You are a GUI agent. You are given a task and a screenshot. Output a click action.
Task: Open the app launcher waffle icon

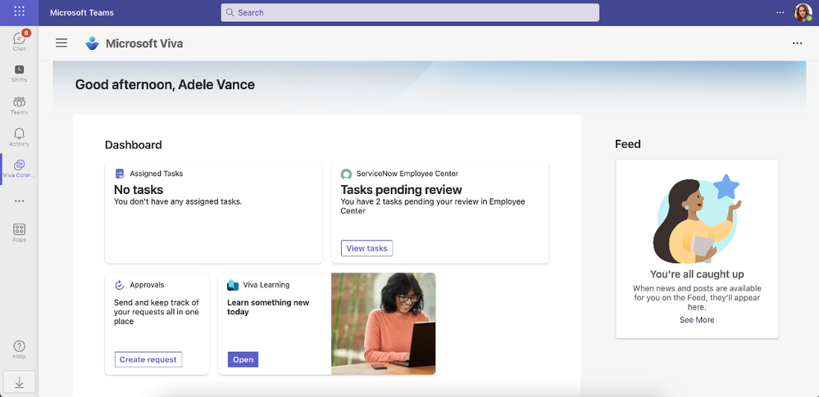point(20,11)
